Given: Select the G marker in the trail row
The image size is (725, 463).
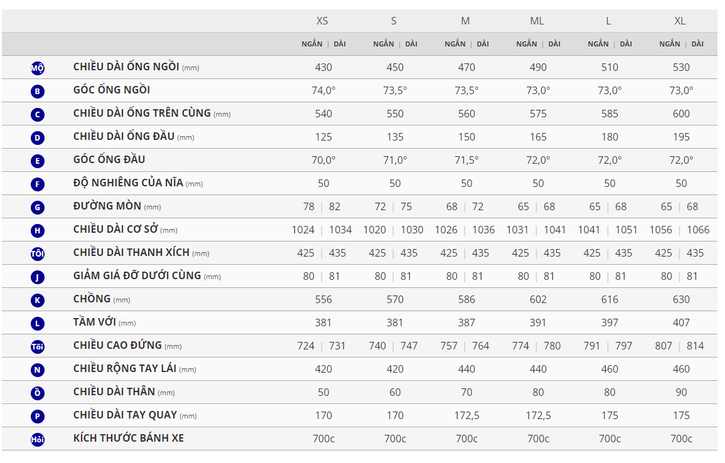Looking at the screenshot, I should 38,208.
